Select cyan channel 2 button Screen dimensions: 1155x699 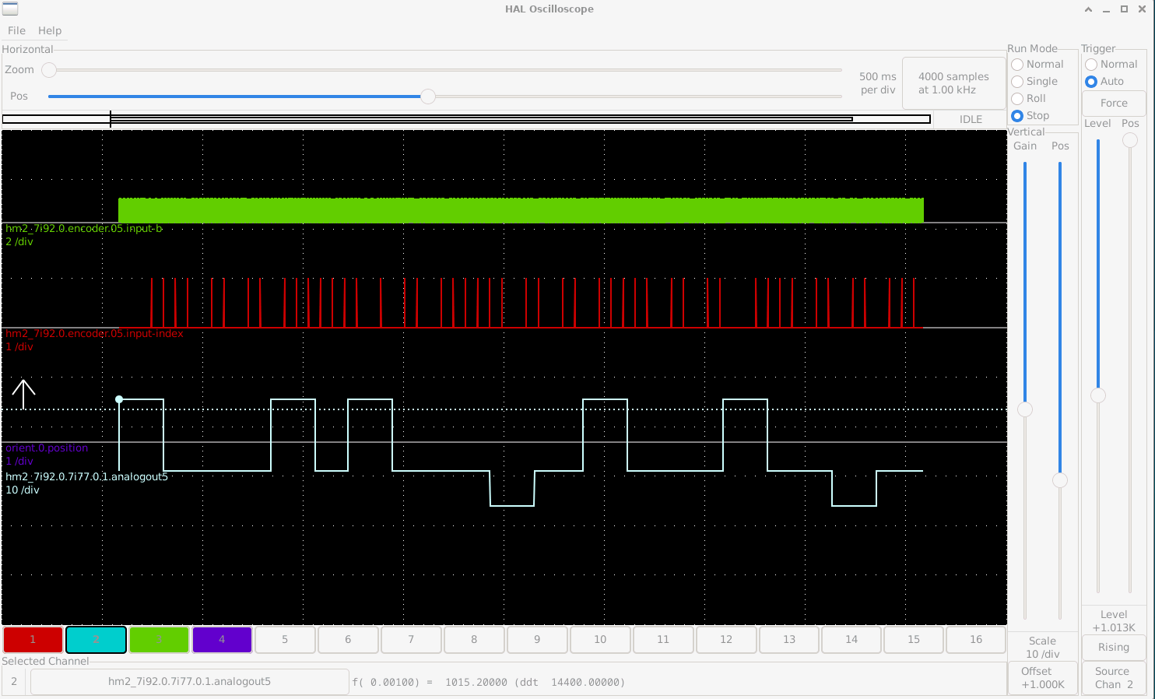pos(96,640)
